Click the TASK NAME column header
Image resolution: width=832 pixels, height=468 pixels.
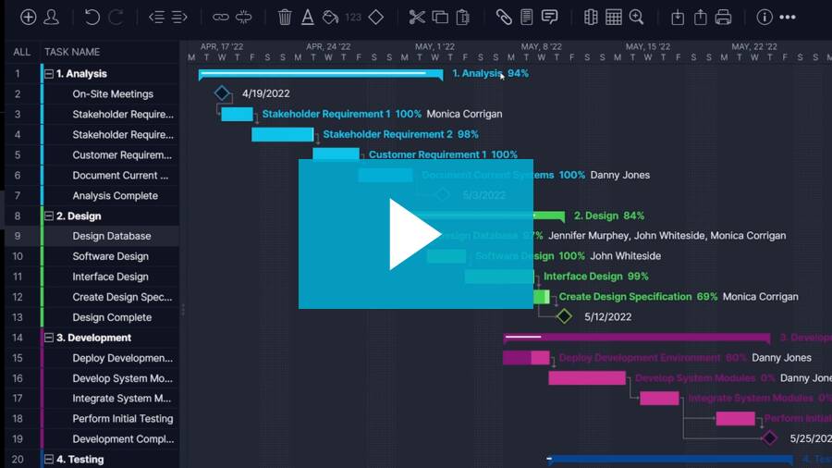click(x=72, y=52)
